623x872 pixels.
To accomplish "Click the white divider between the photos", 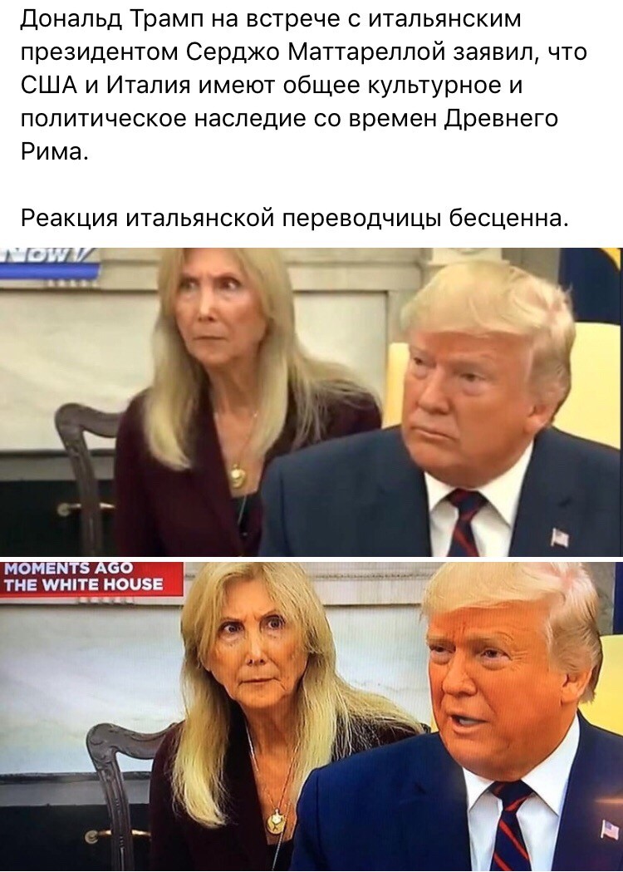I will pos(311,559).
